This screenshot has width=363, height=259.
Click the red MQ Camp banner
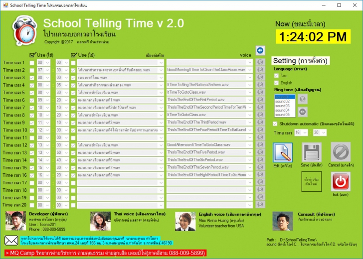105,253
